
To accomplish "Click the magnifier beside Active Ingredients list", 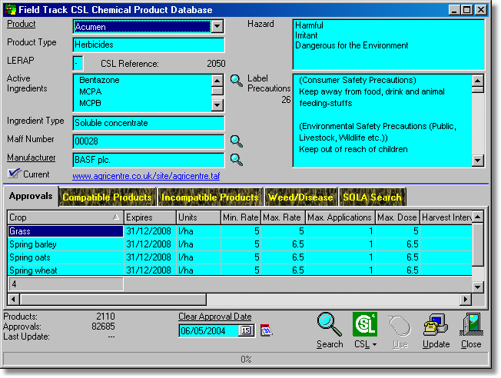I will [x=237, y=81].
